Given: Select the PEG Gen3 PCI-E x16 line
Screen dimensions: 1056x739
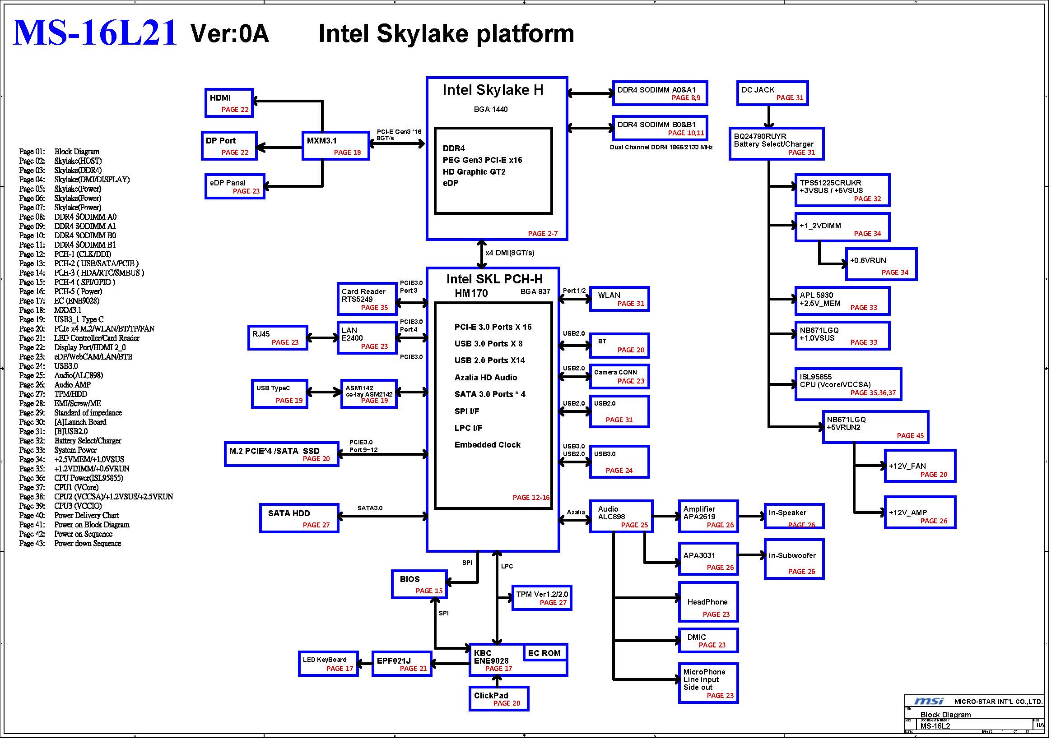Looking at the screenshot, I should click(x=483, y=161).
